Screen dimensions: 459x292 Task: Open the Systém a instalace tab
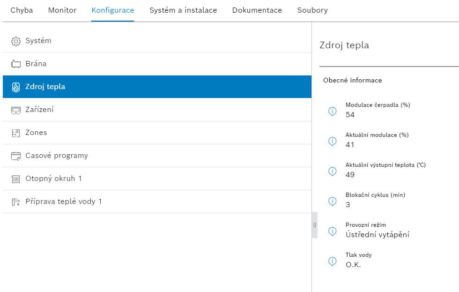tap(183, 10)
